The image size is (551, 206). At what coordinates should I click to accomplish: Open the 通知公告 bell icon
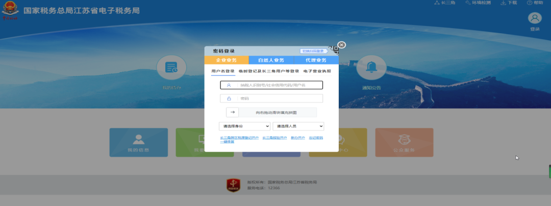[371, 67]
